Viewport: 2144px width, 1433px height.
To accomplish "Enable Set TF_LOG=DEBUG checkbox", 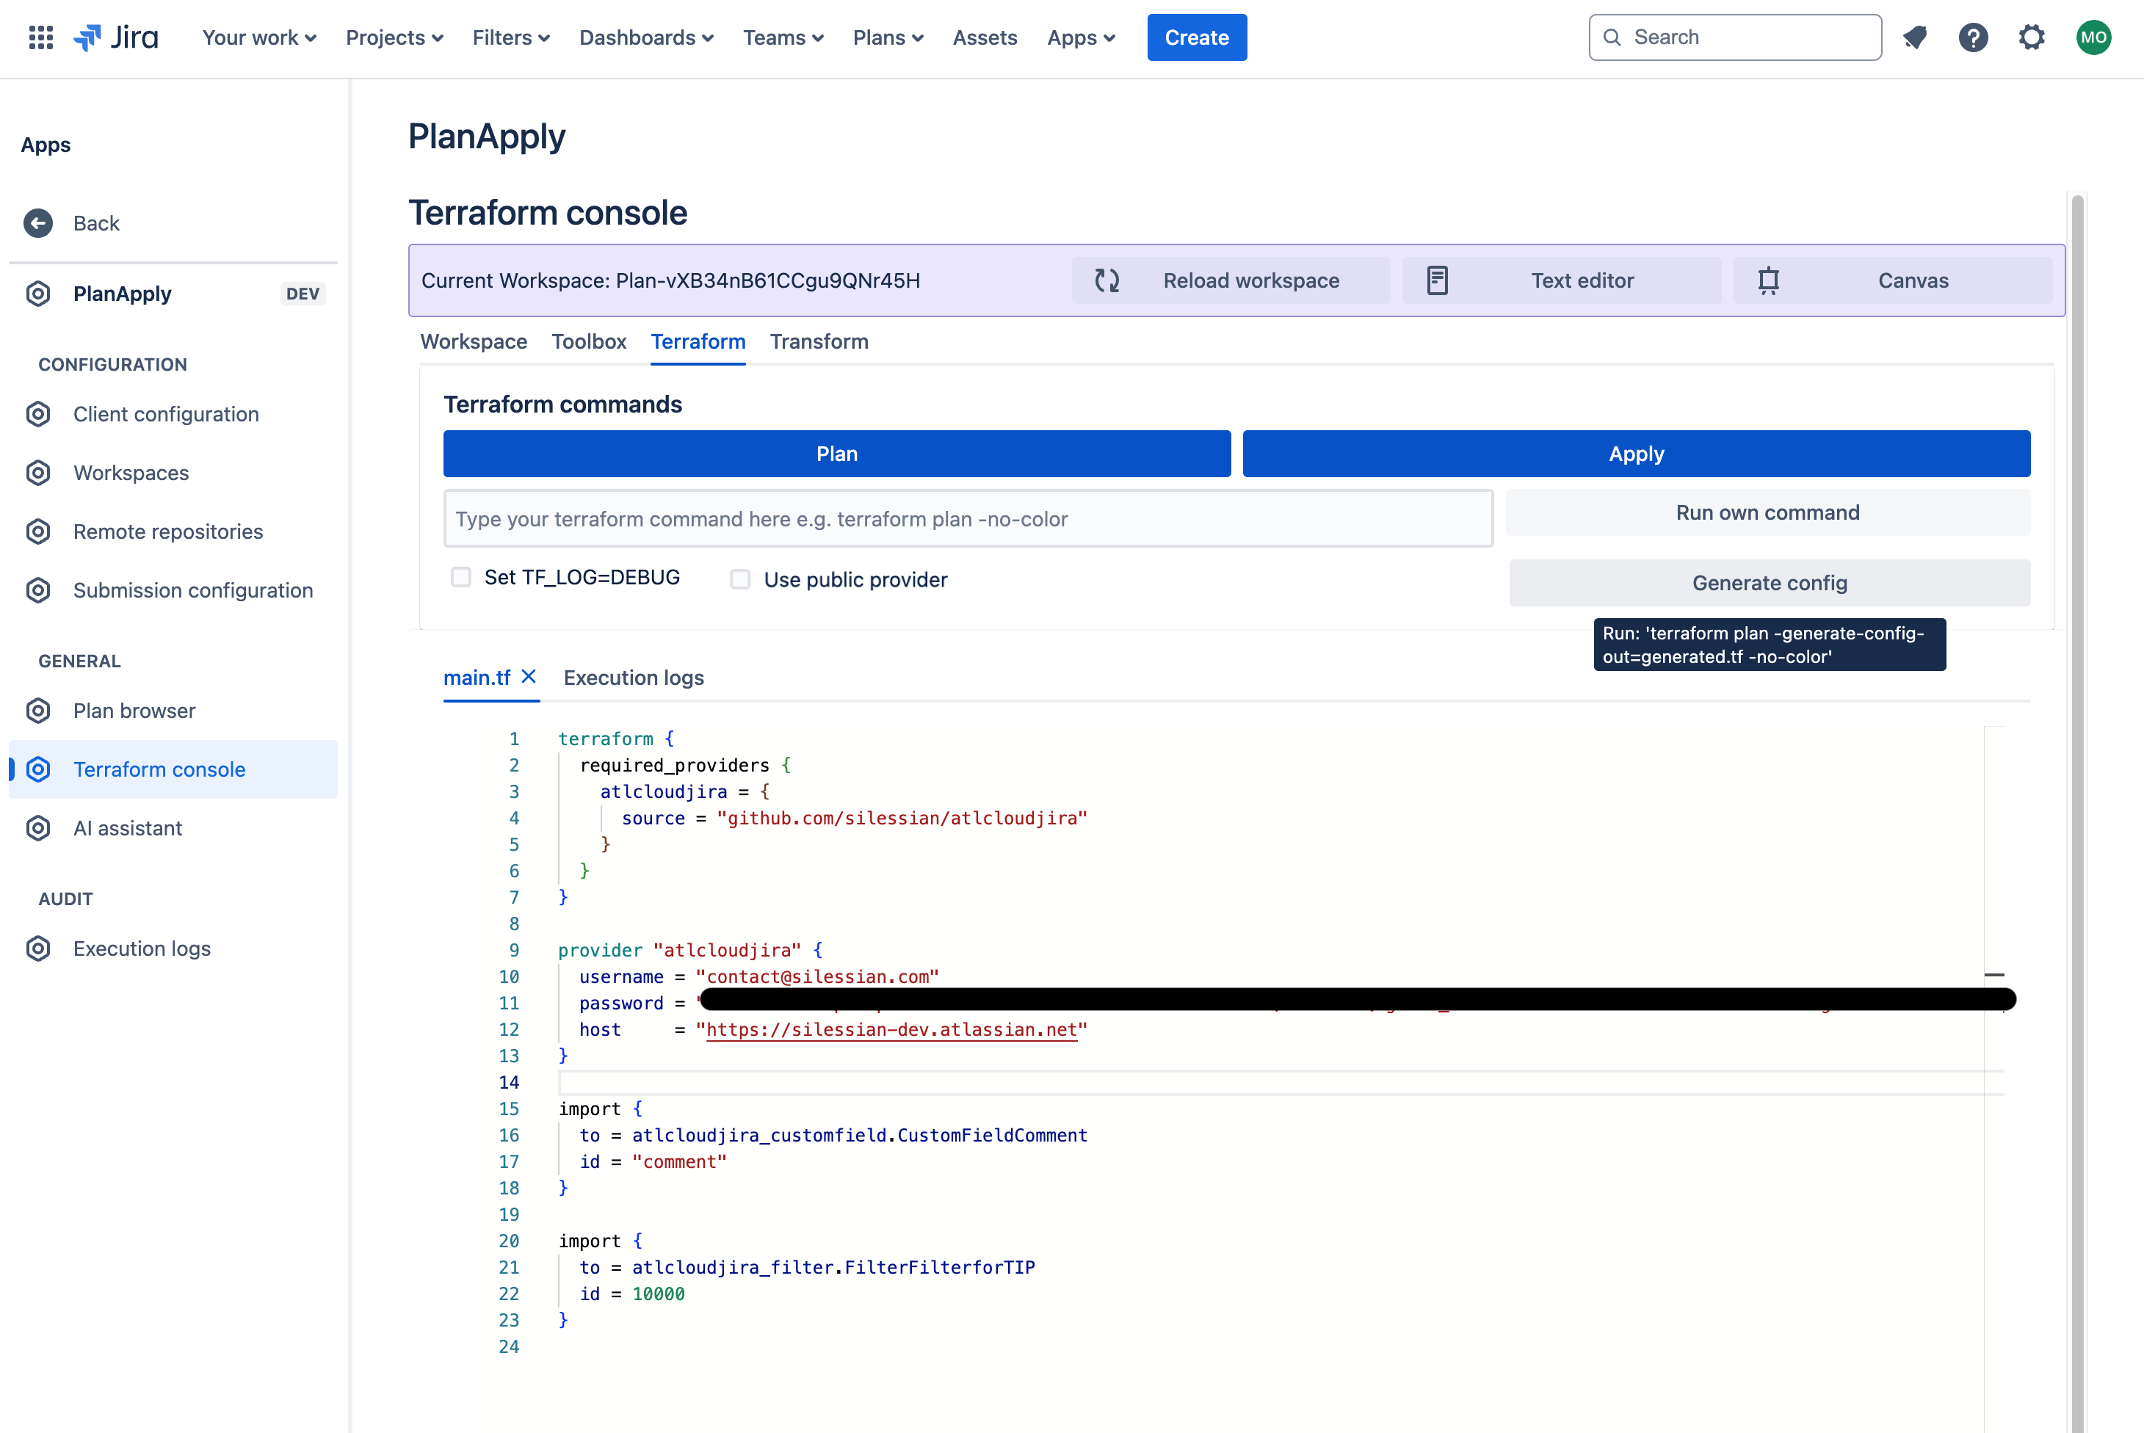I will point(462,577).
